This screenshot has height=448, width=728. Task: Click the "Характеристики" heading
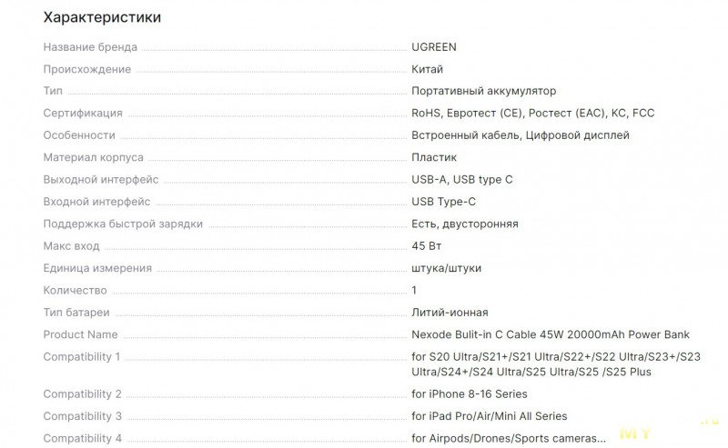[102, 17]
